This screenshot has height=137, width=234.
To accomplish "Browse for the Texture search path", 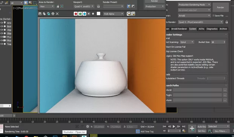I will tap(225, 100).
